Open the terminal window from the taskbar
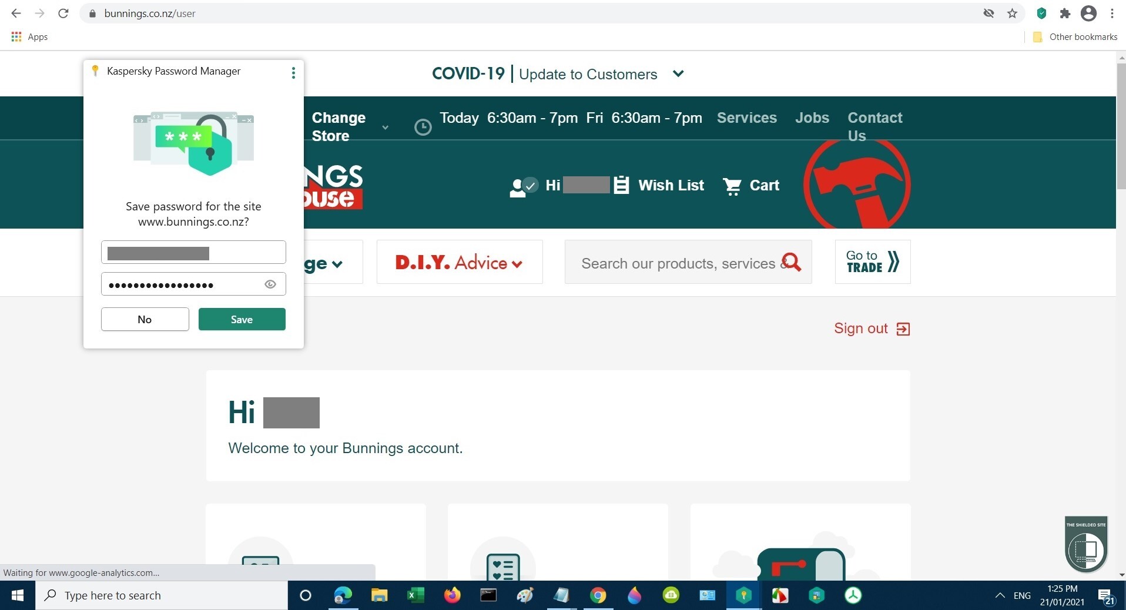Viewport: 1126px width, 610px height. tap(488, 595)
